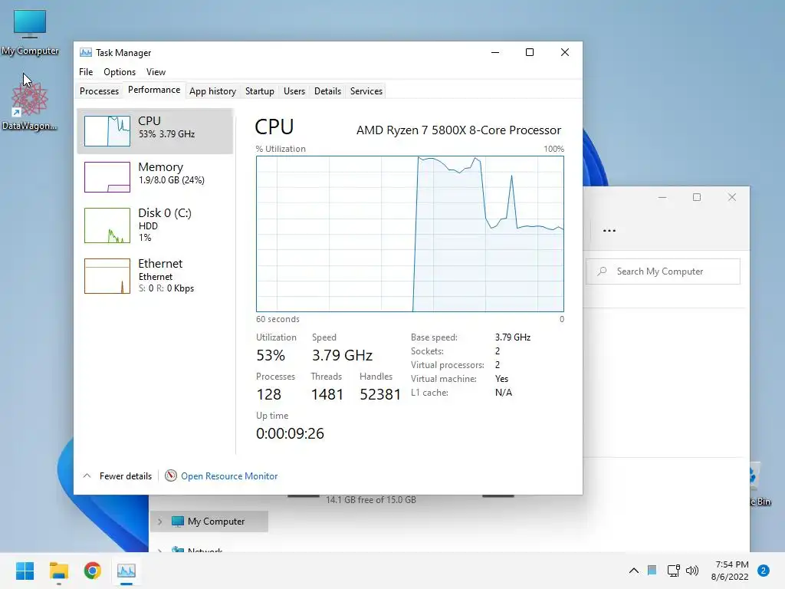The image size is (785, 589).
Task: Open the My Computer desktop icon
Action: coord(30,32)
